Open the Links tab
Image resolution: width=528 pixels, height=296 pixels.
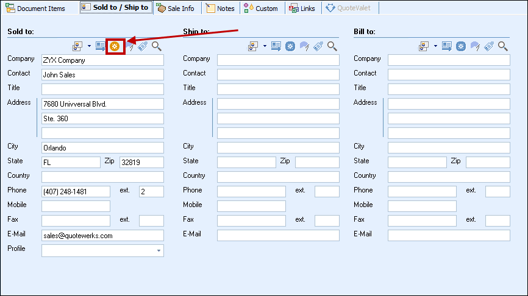(302, 9)
